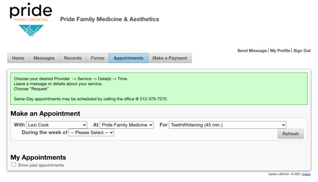Switch to the Messages tab

(x=44, y=58)
